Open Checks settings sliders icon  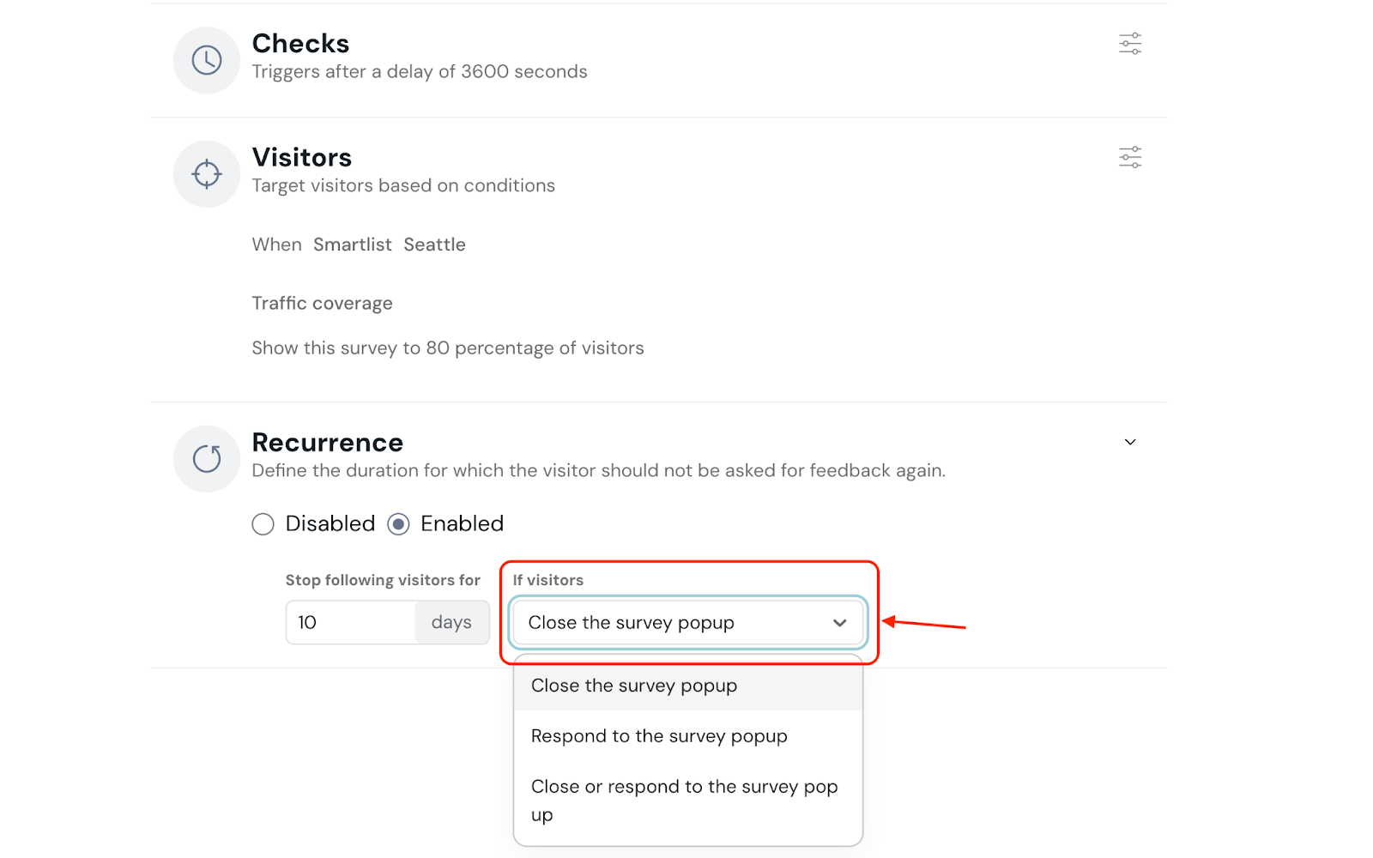(x=1130, y=44)
